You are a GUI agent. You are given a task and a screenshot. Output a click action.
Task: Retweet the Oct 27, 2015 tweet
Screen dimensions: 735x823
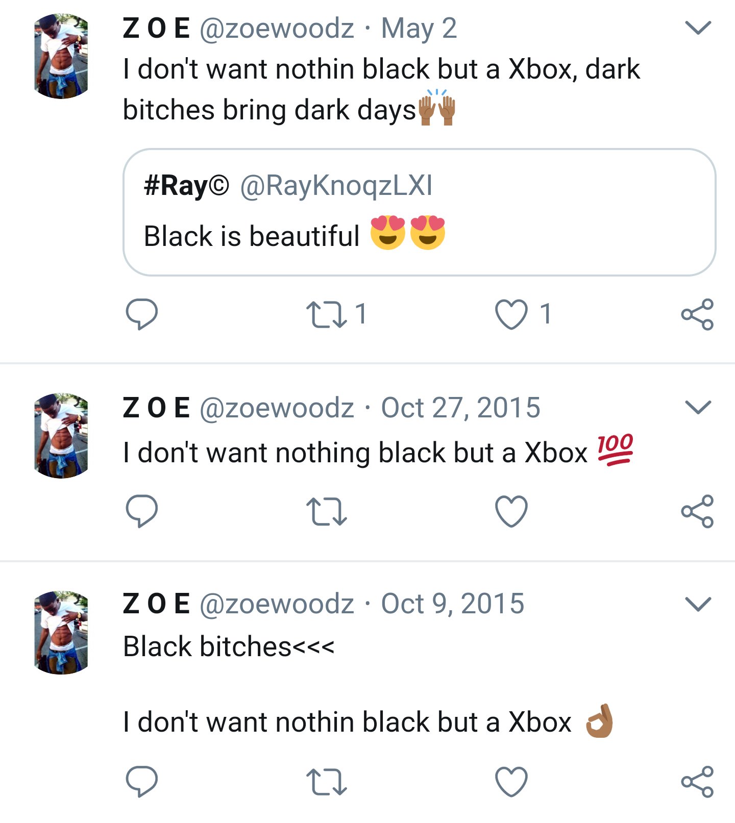pyautogui.click(x=326, y=511)
